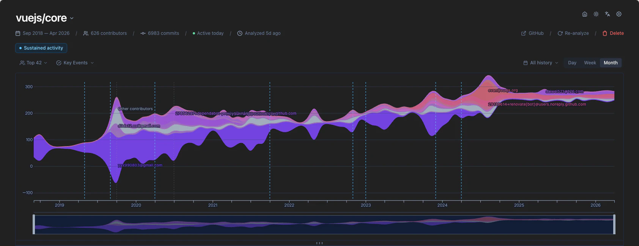Click the Active today status

pos(208,33)
